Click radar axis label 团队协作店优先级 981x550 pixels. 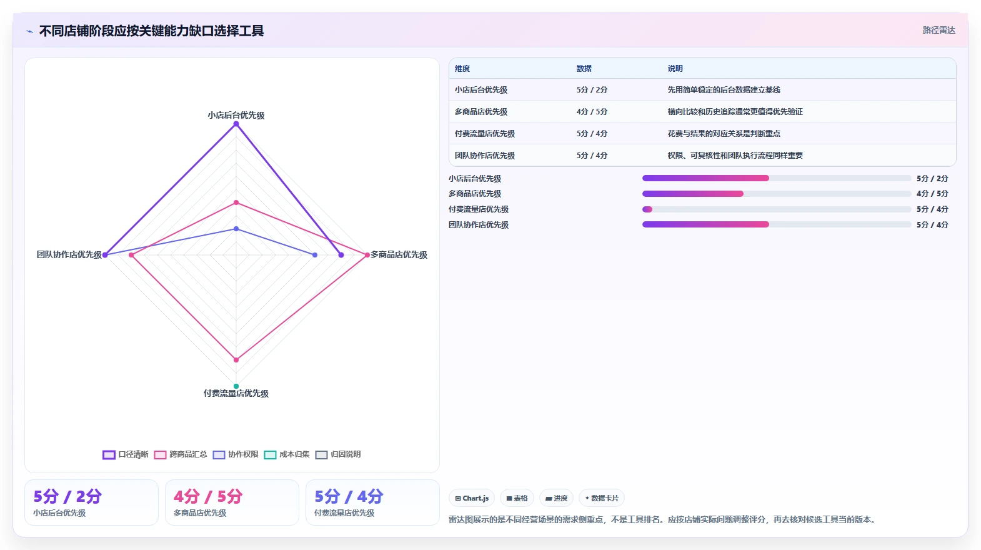click(69, 255)
